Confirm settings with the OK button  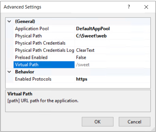(97, 122)
